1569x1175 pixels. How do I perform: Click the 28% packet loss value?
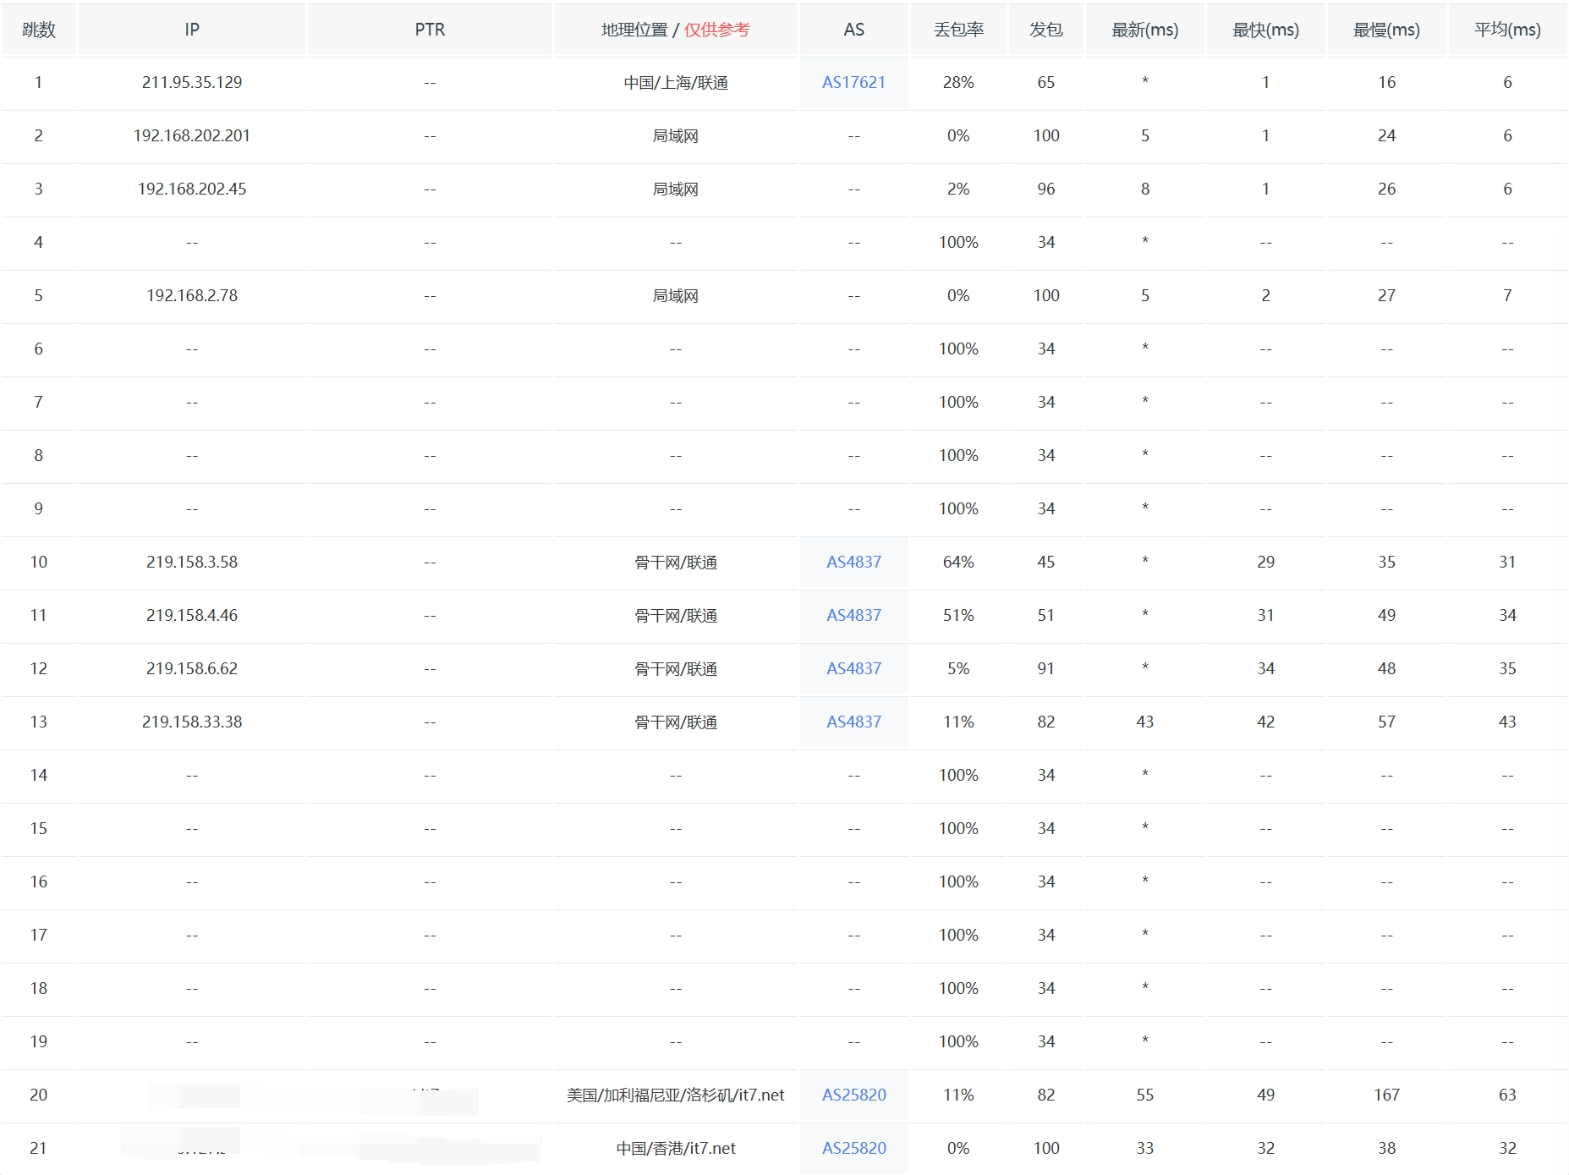[958, 82]
